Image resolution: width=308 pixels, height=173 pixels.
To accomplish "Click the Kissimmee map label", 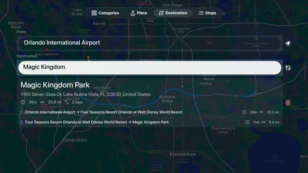I will 183,154.
